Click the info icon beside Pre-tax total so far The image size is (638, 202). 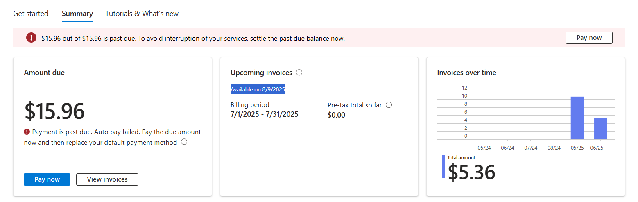(389, 105)
